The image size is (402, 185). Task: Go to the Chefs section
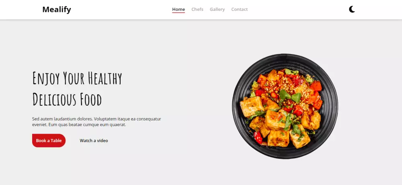[x=197, y=10]
